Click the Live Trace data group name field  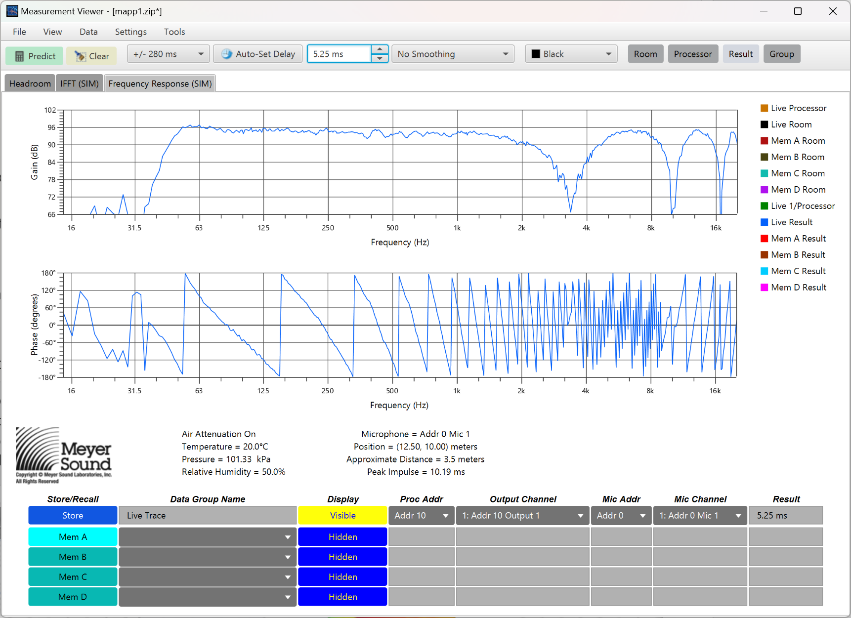tap(208, 515)
